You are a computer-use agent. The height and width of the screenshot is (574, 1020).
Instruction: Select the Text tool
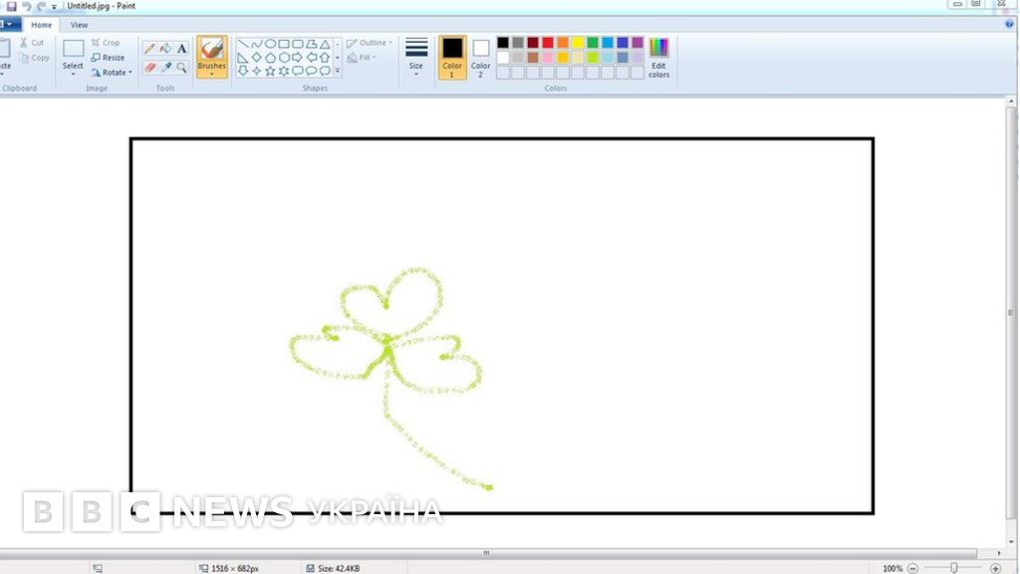coord(182,48)
